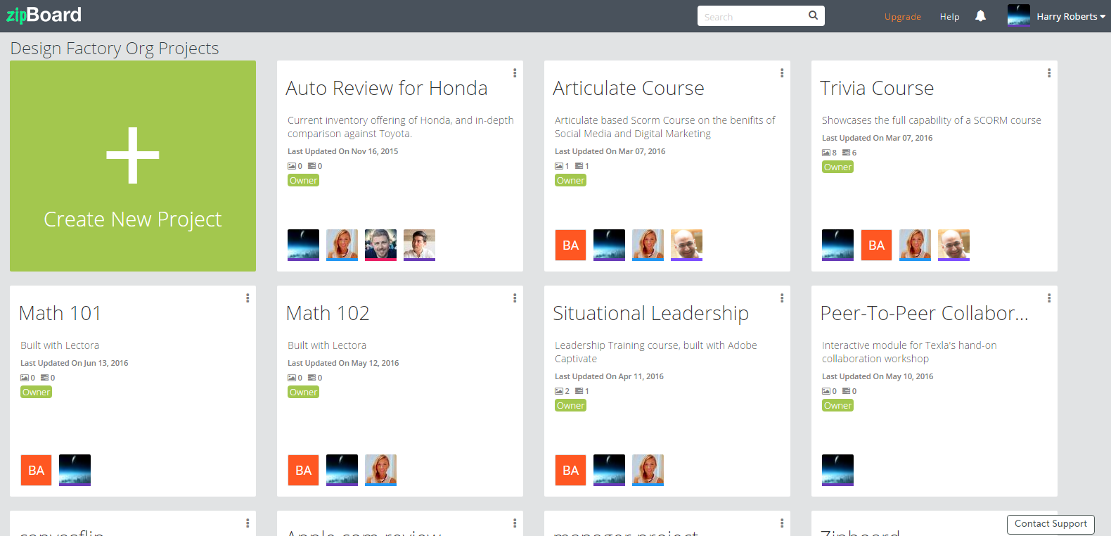1111x536 pixels.
Task: Click the Contact Support button
Action: [x=1051, y=524]
